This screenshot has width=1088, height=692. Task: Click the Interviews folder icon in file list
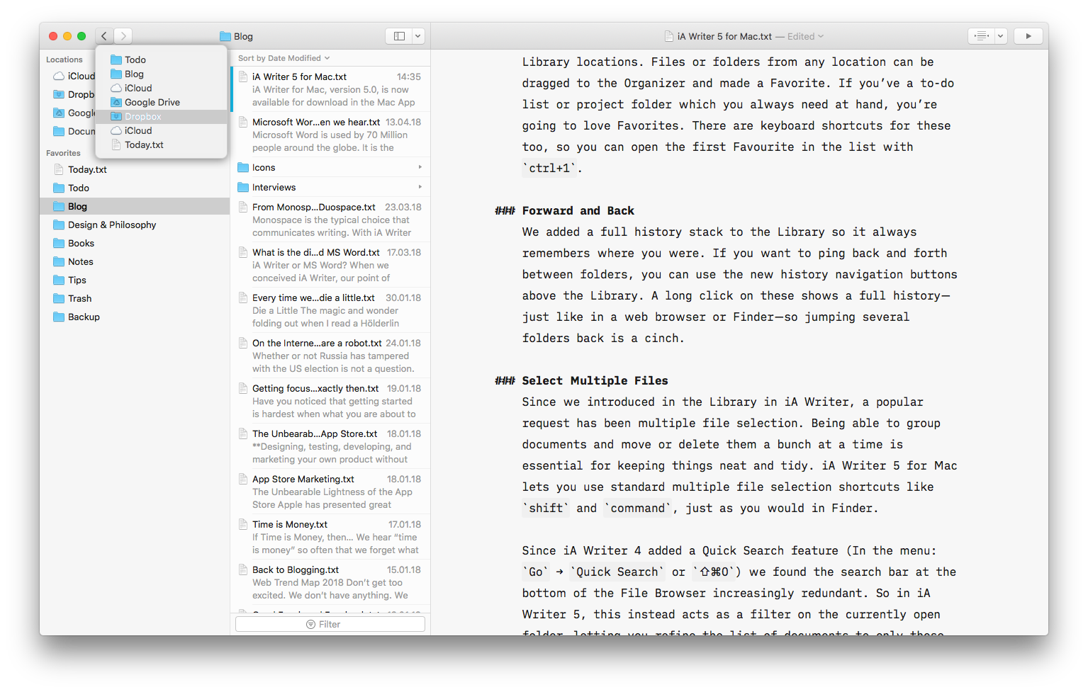click(243, 188)
